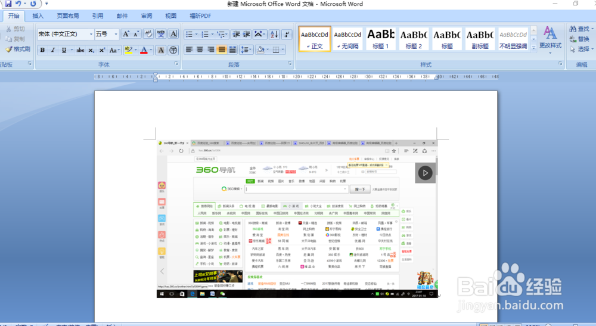The image size is (596, 326).
Task: Expand Borders dropdown arrow
Action: click(283, 50)
